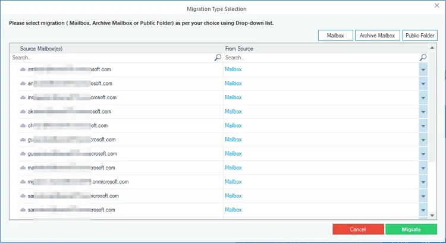This screenshot has height=243, width=446.
Task: Open migration dropdown for 'ak...osoft.com' row
Action: coord(423,112)
